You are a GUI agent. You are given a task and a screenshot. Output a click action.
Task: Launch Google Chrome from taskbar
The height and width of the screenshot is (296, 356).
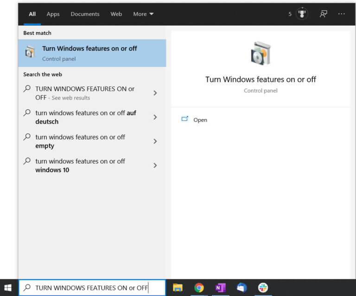tap(199, 288)
